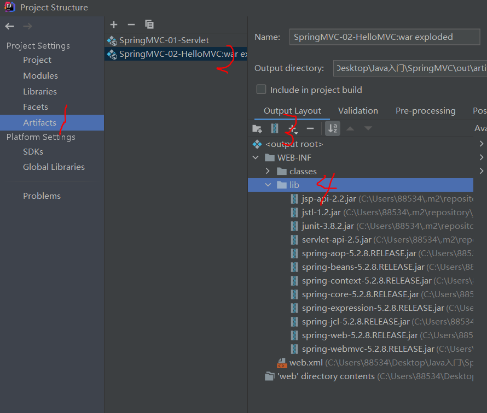Remove selected output layout element
Screen dimensions: 487x413
pyautogui.click(x=310, y=128)
